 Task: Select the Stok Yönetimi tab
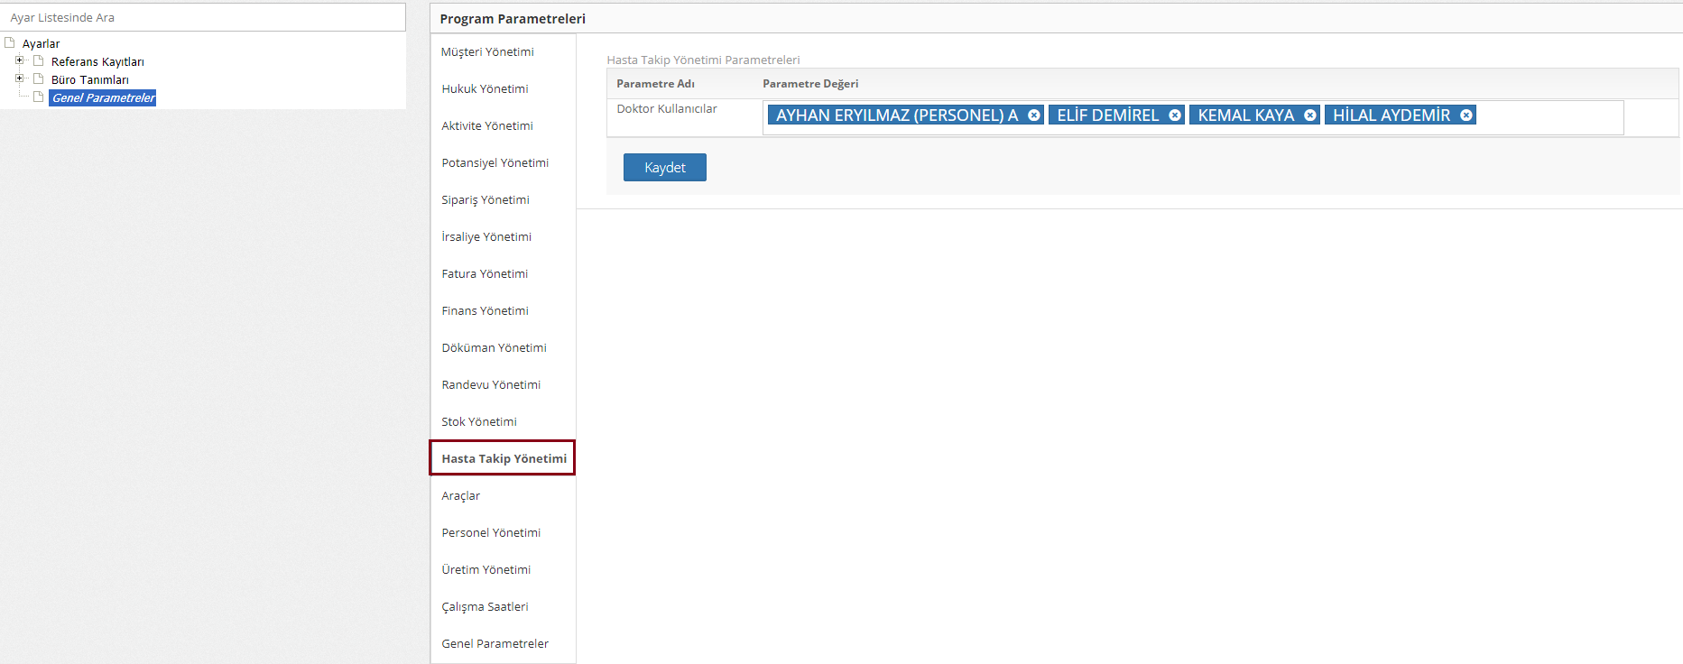coord(479,422)
